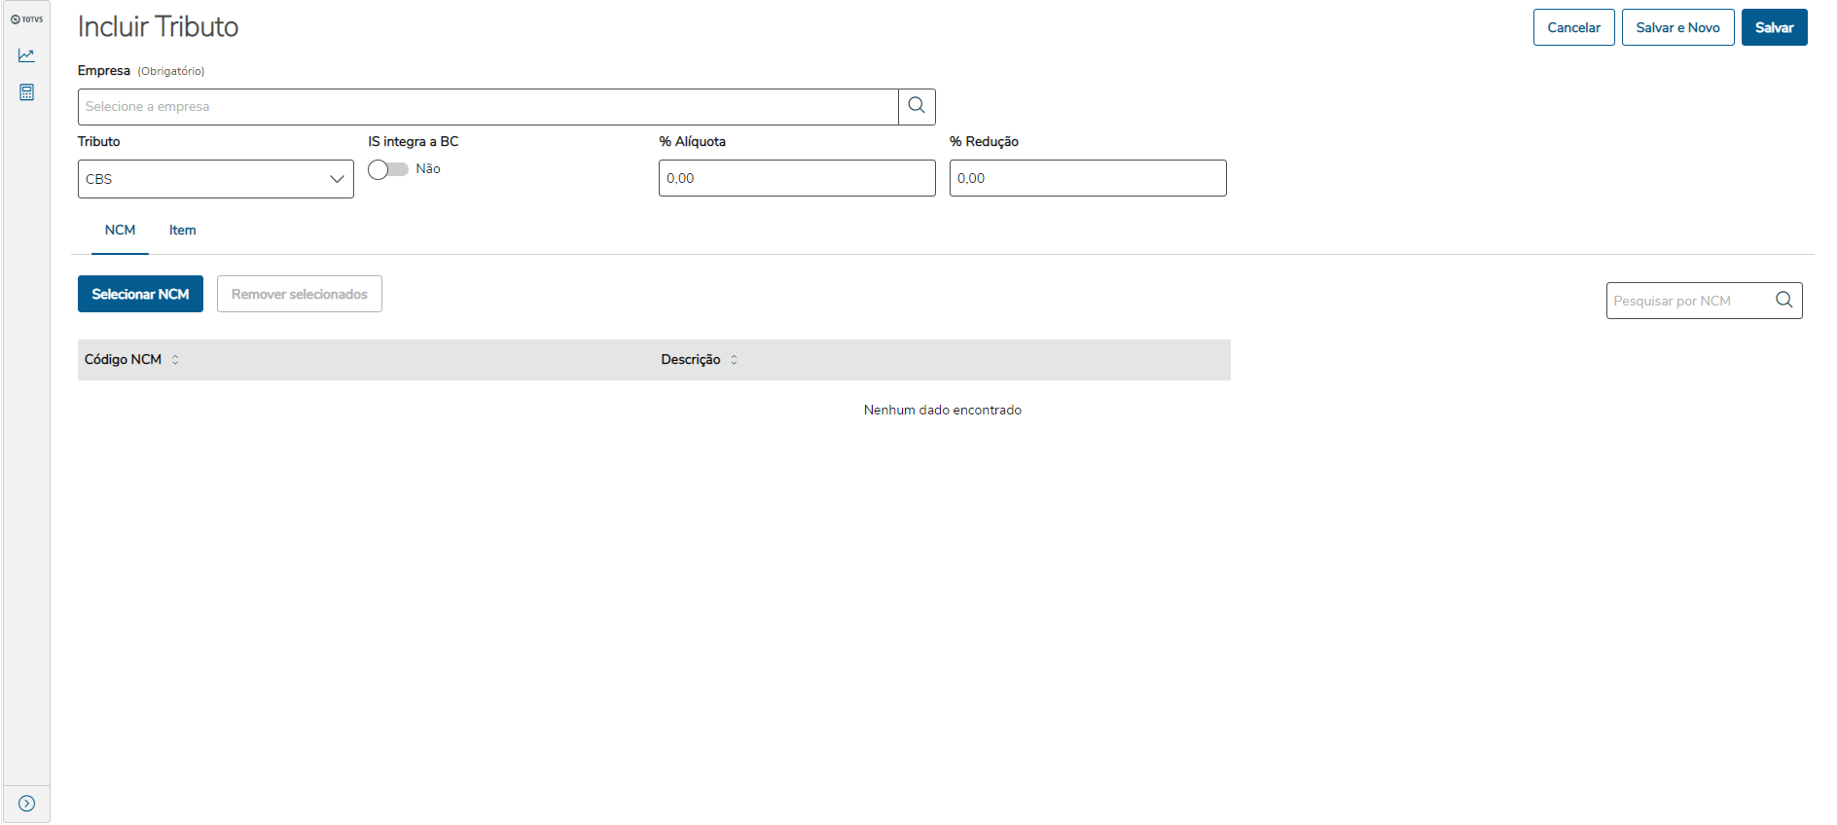
Task: Switch to the Item tab
Action: [182, 231]
